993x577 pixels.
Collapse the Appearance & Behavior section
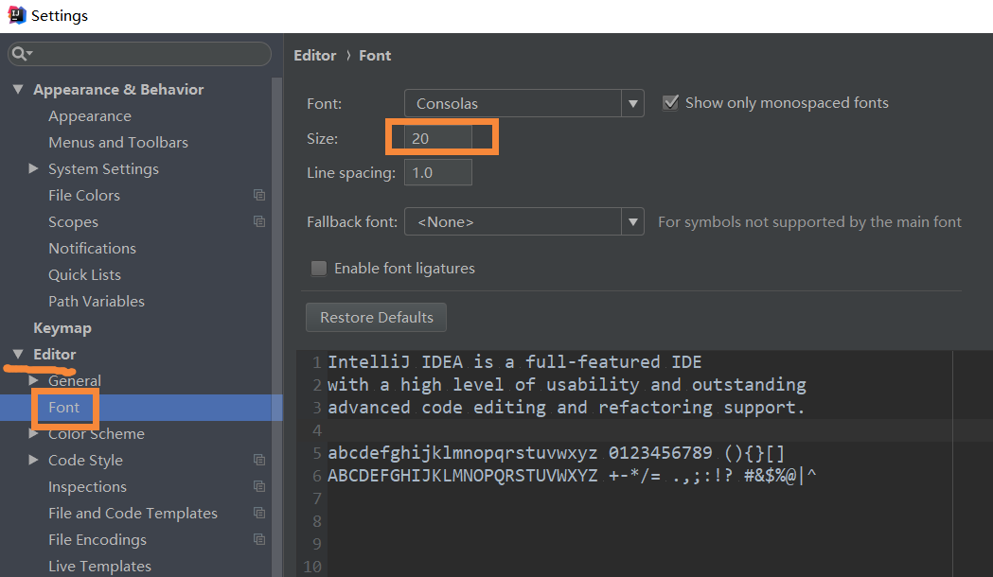[x=18, y=89]
